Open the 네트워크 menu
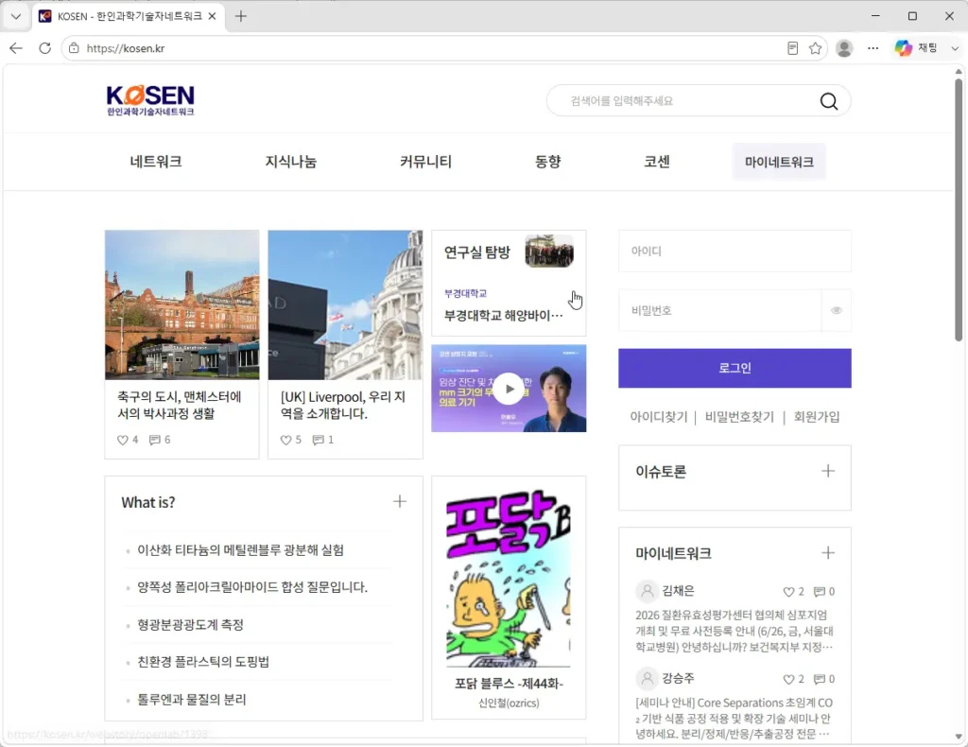Screen dimensions: 968x747 (156, 162)
